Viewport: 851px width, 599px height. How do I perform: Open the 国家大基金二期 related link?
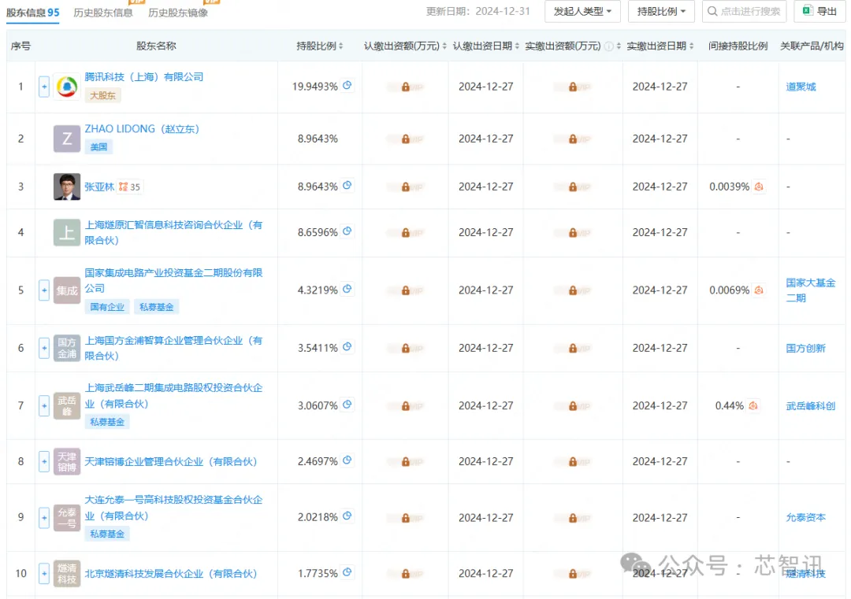click(810, 290)
